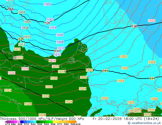Select the 522 legend value

tap(33, 124)
